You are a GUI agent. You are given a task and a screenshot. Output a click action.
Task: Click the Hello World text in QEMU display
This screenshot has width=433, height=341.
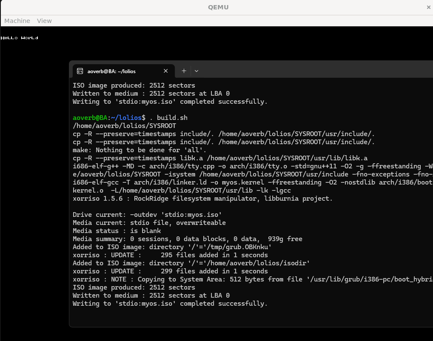click(x=20, y=38)
